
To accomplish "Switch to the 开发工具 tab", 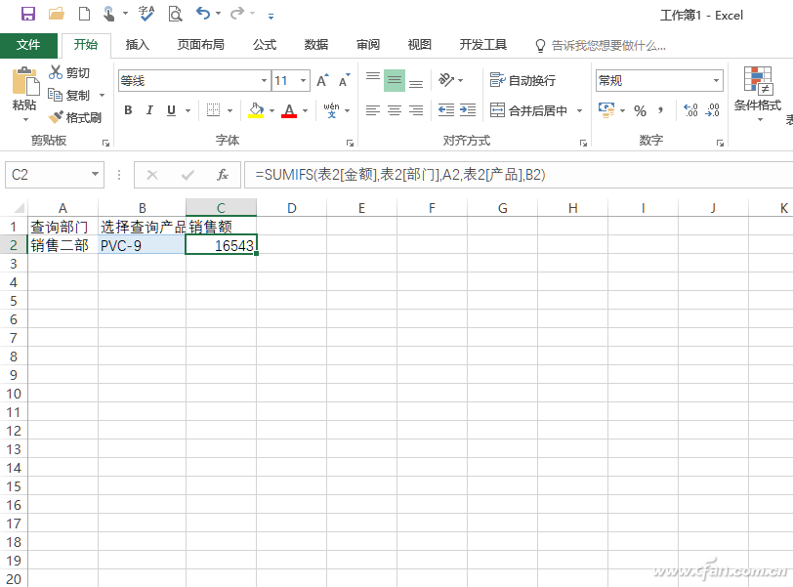I will [483, 45].
